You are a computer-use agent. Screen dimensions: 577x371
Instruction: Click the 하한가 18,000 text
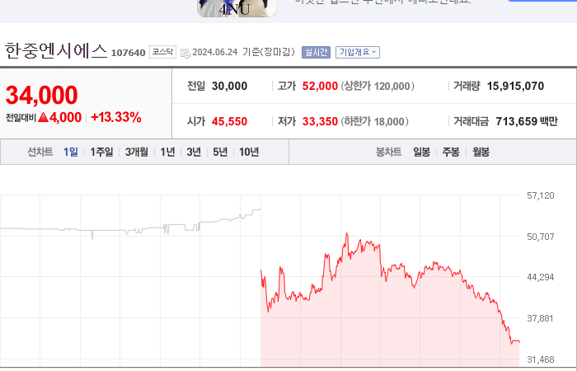point(374,121)
